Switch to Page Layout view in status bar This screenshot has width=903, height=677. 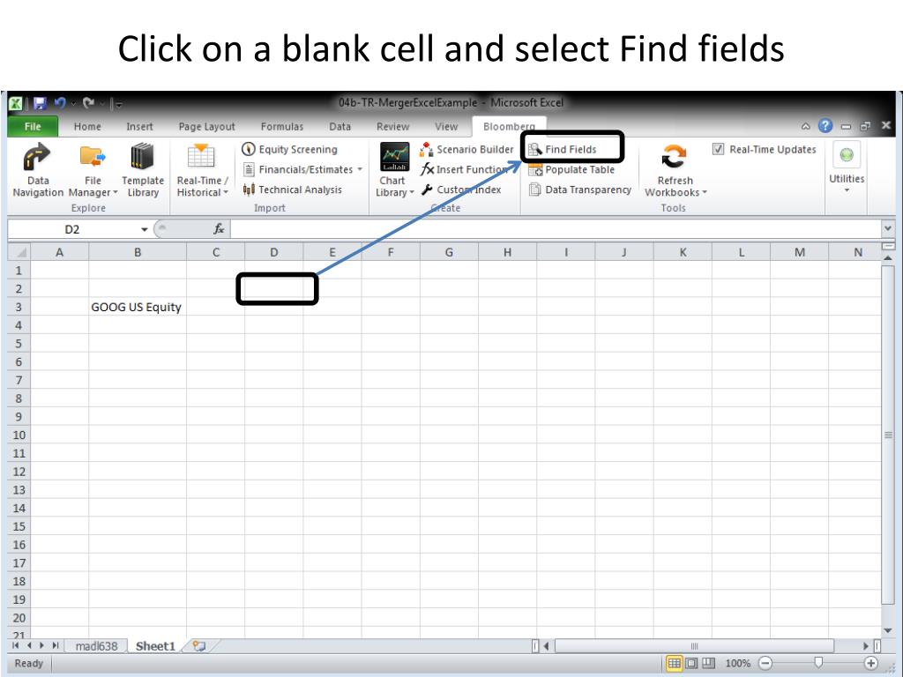pyautogui.click(x=691, y=663)
